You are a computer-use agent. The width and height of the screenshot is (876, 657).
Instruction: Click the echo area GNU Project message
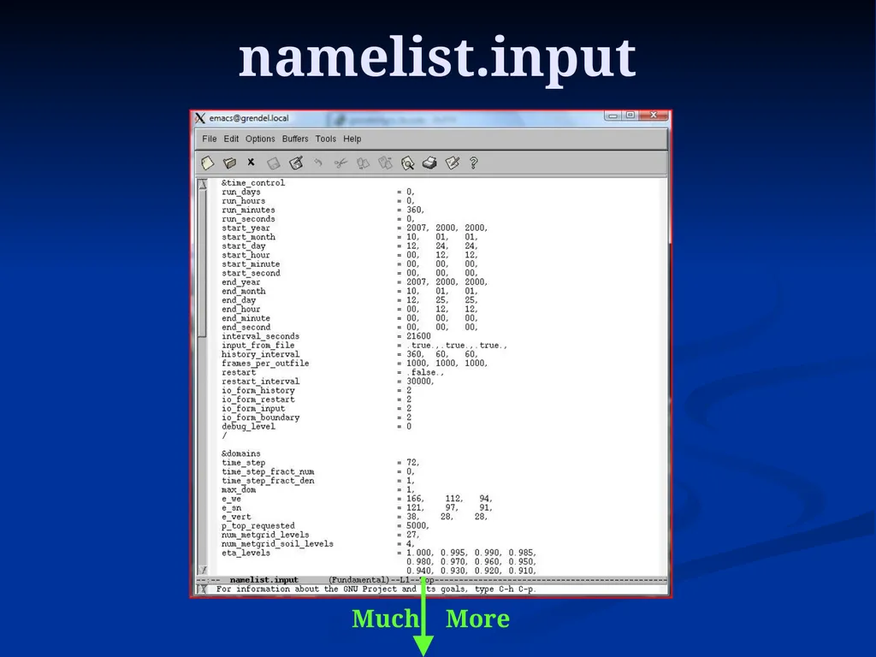[376, 589]
